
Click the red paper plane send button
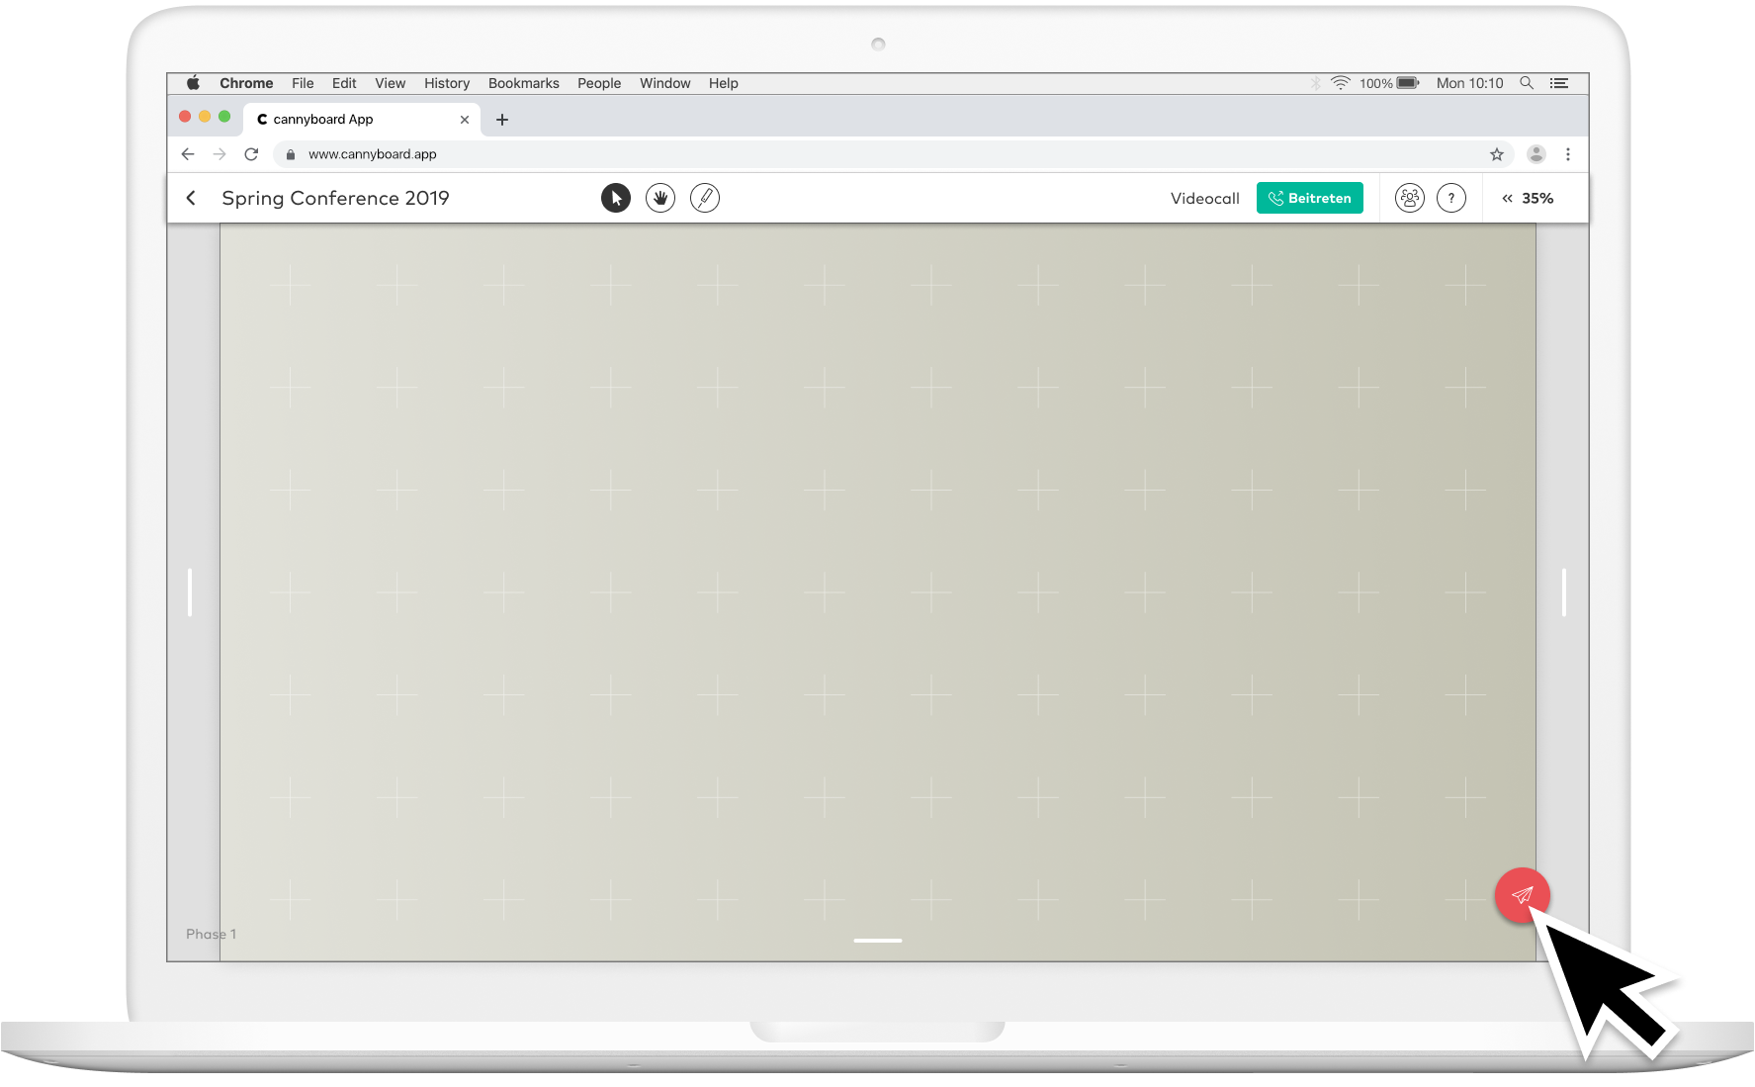tap(1522, 895)
